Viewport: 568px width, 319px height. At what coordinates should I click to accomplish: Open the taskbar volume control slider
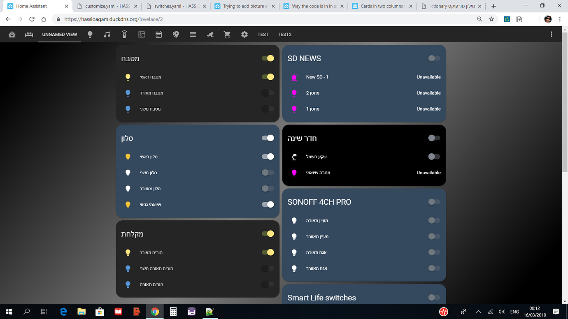click(x=502, y=312)
